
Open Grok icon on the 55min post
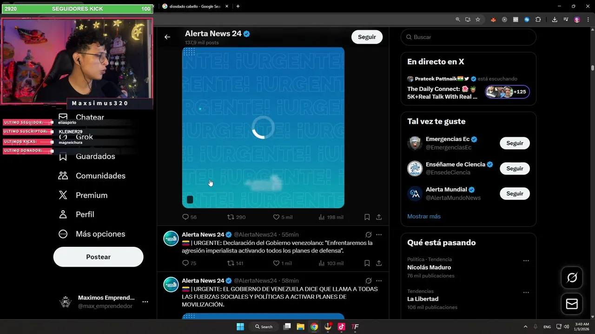tap(368, 235)
